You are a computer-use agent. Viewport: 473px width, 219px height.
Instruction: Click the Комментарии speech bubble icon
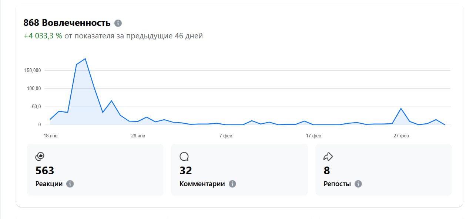[184, 156]
